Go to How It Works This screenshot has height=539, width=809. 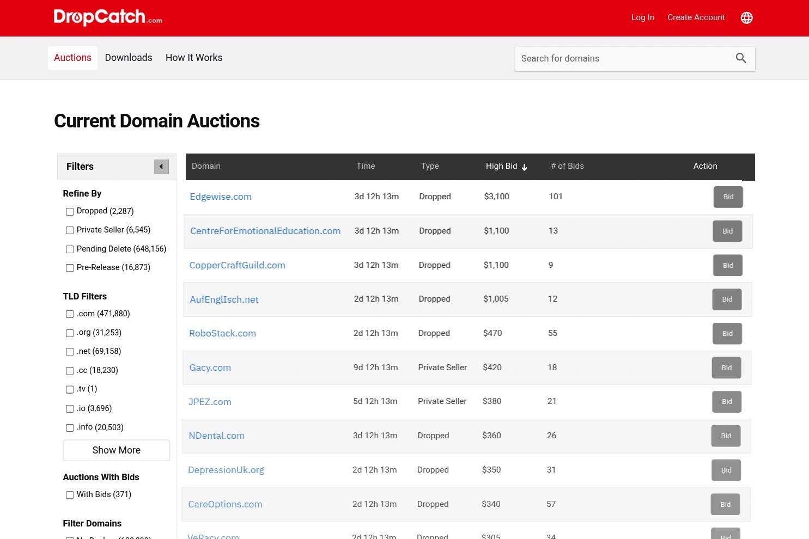(194, 58)
